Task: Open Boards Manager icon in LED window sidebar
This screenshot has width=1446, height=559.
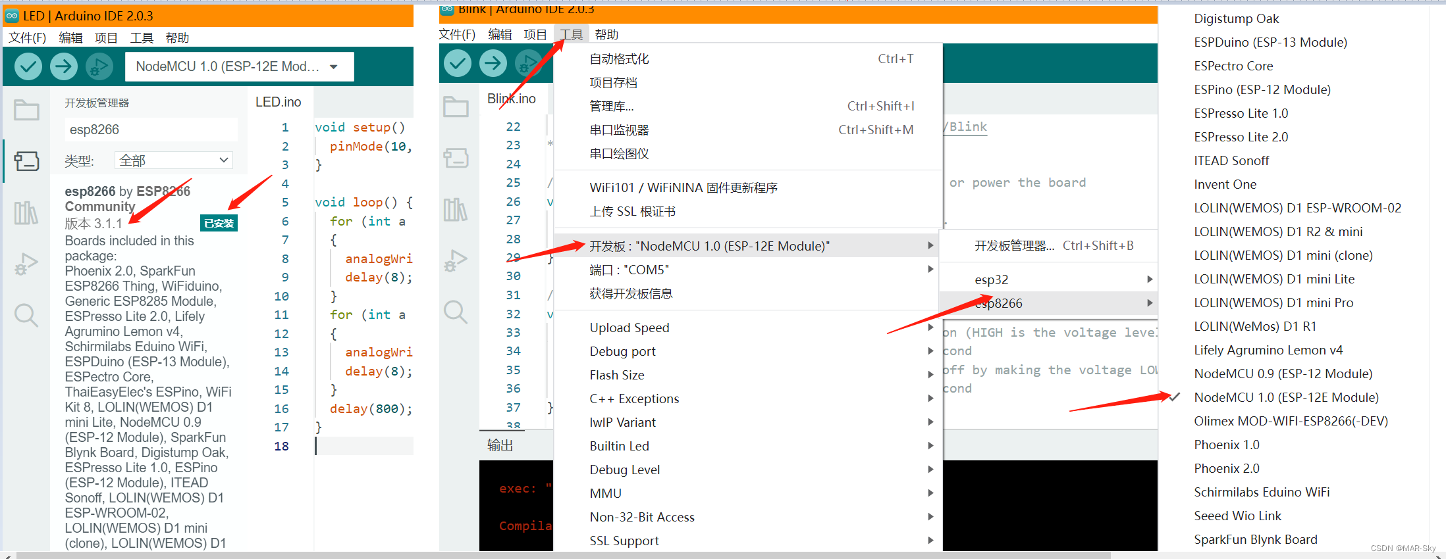Action: pos(26,161)
